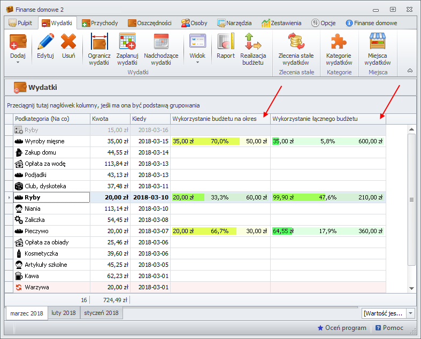The height and width of the screenshot is (339, 421).
Task: Open Zlecenia stałe wydatków
Action: [x=296, y=42]
